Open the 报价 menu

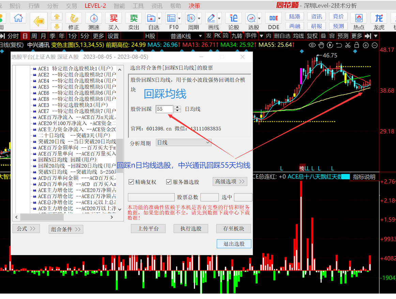(x=15, y=5)
